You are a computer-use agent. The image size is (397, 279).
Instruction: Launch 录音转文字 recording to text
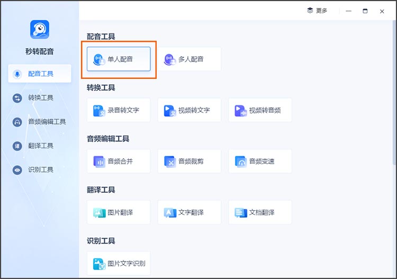(x=119, y=110)
